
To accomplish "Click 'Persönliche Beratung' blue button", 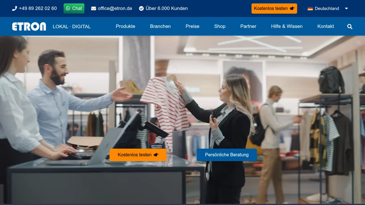I will pos(227,155).
